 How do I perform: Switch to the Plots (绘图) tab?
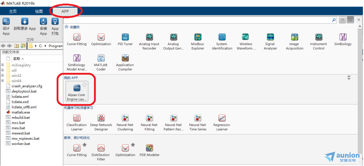(39, 11)
